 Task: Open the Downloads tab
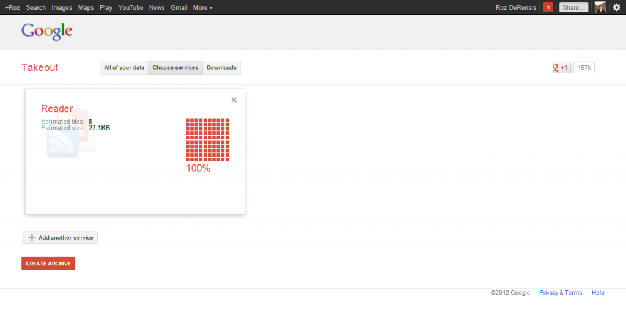click(x=221, y=67)
